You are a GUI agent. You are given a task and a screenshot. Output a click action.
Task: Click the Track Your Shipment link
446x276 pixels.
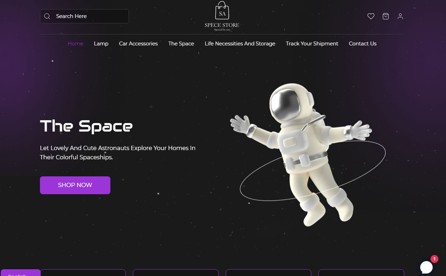pos(312,44)
